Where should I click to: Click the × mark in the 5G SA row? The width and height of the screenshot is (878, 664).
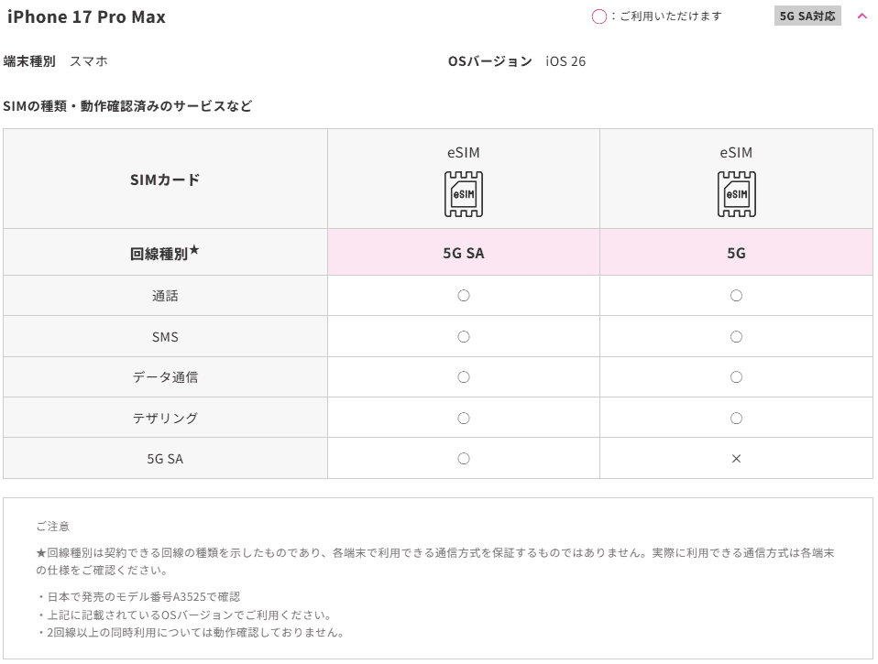pos(736,459)
